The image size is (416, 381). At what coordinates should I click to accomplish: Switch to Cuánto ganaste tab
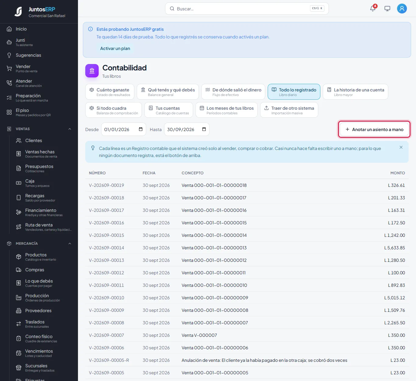(110, 92)
